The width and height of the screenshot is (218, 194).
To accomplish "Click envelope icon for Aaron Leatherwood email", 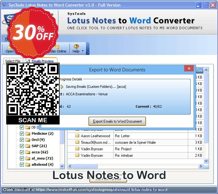I will pos(77,136).
